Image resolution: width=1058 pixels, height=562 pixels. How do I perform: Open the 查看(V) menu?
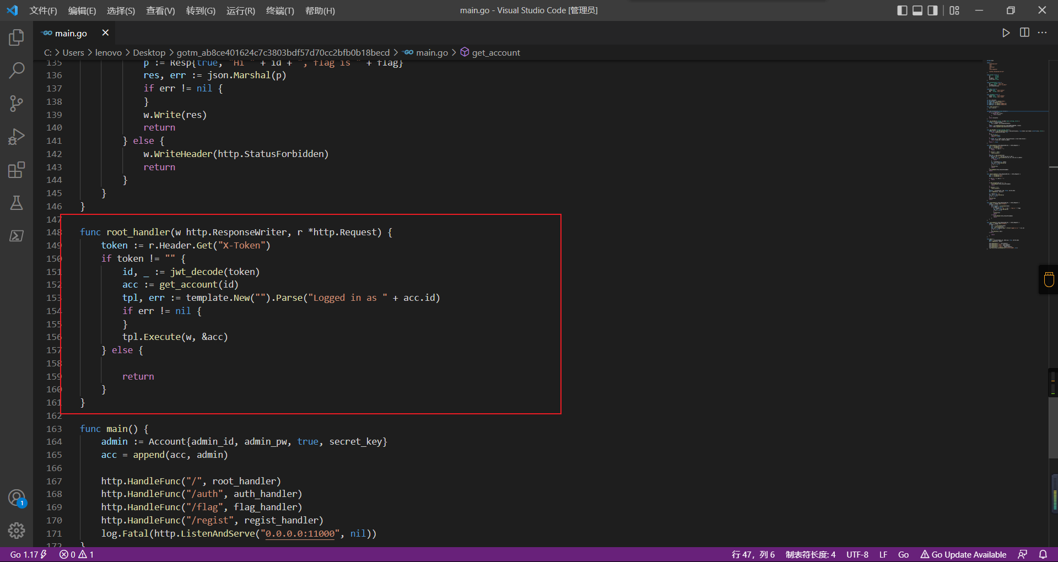click(x=160, y=10)
